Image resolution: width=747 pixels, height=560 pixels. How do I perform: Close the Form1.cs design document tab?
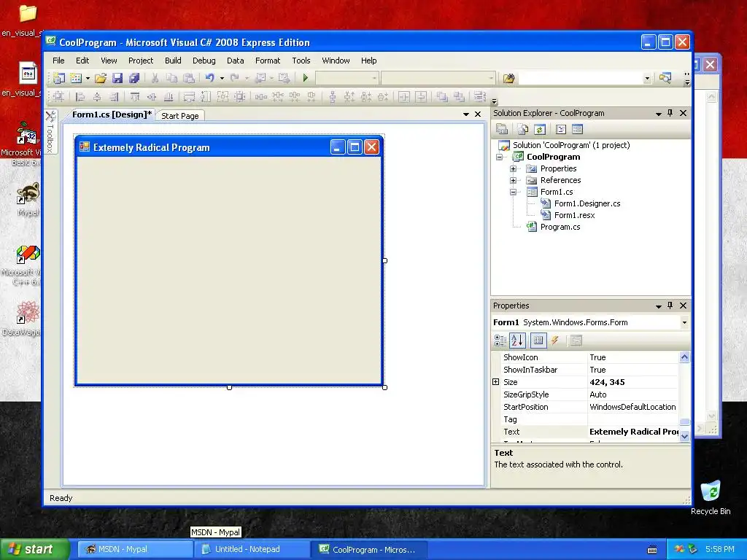pos(478,114)
